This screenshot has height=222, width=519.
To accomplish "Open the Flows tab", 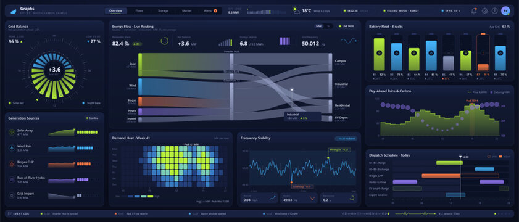I will 139,11.
